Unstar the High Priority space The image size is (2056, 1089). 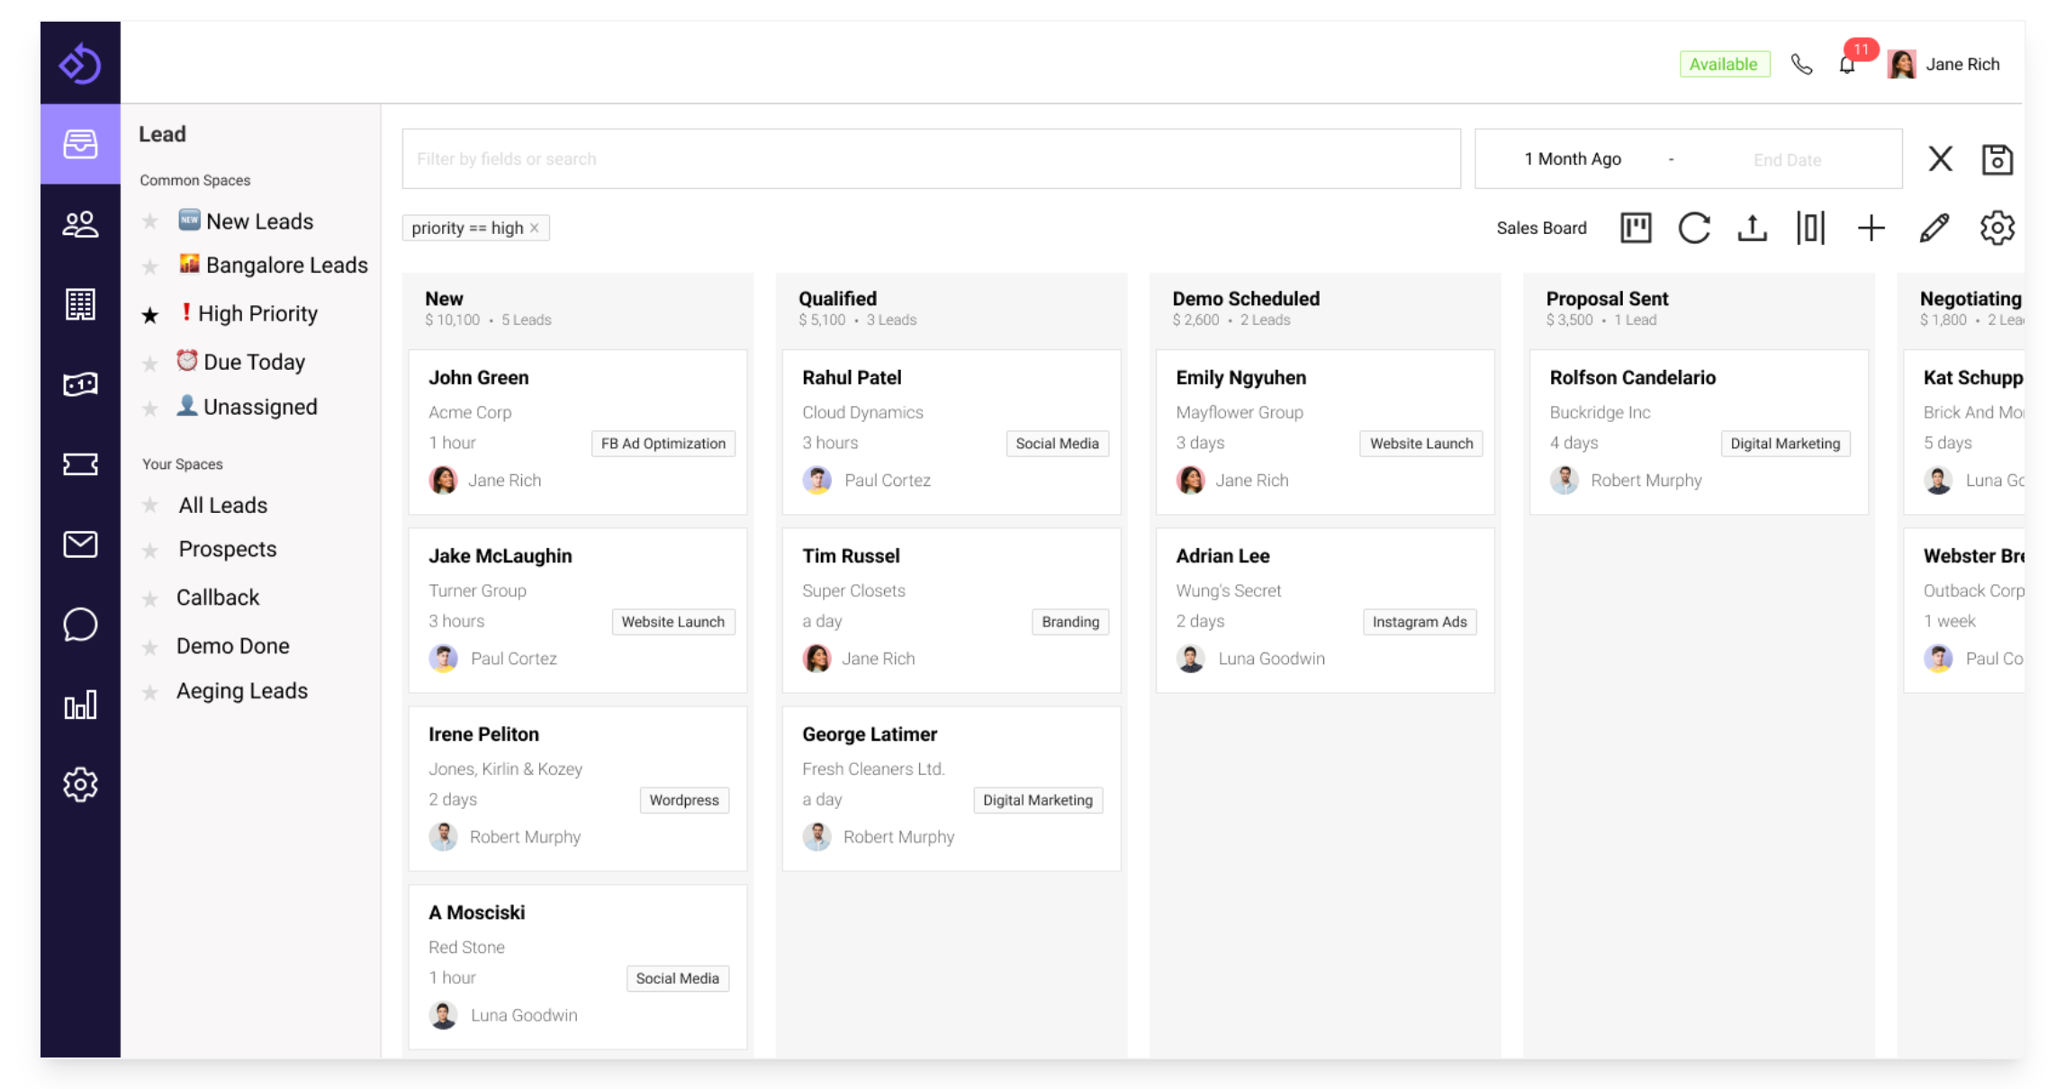(x=150, y=315)
